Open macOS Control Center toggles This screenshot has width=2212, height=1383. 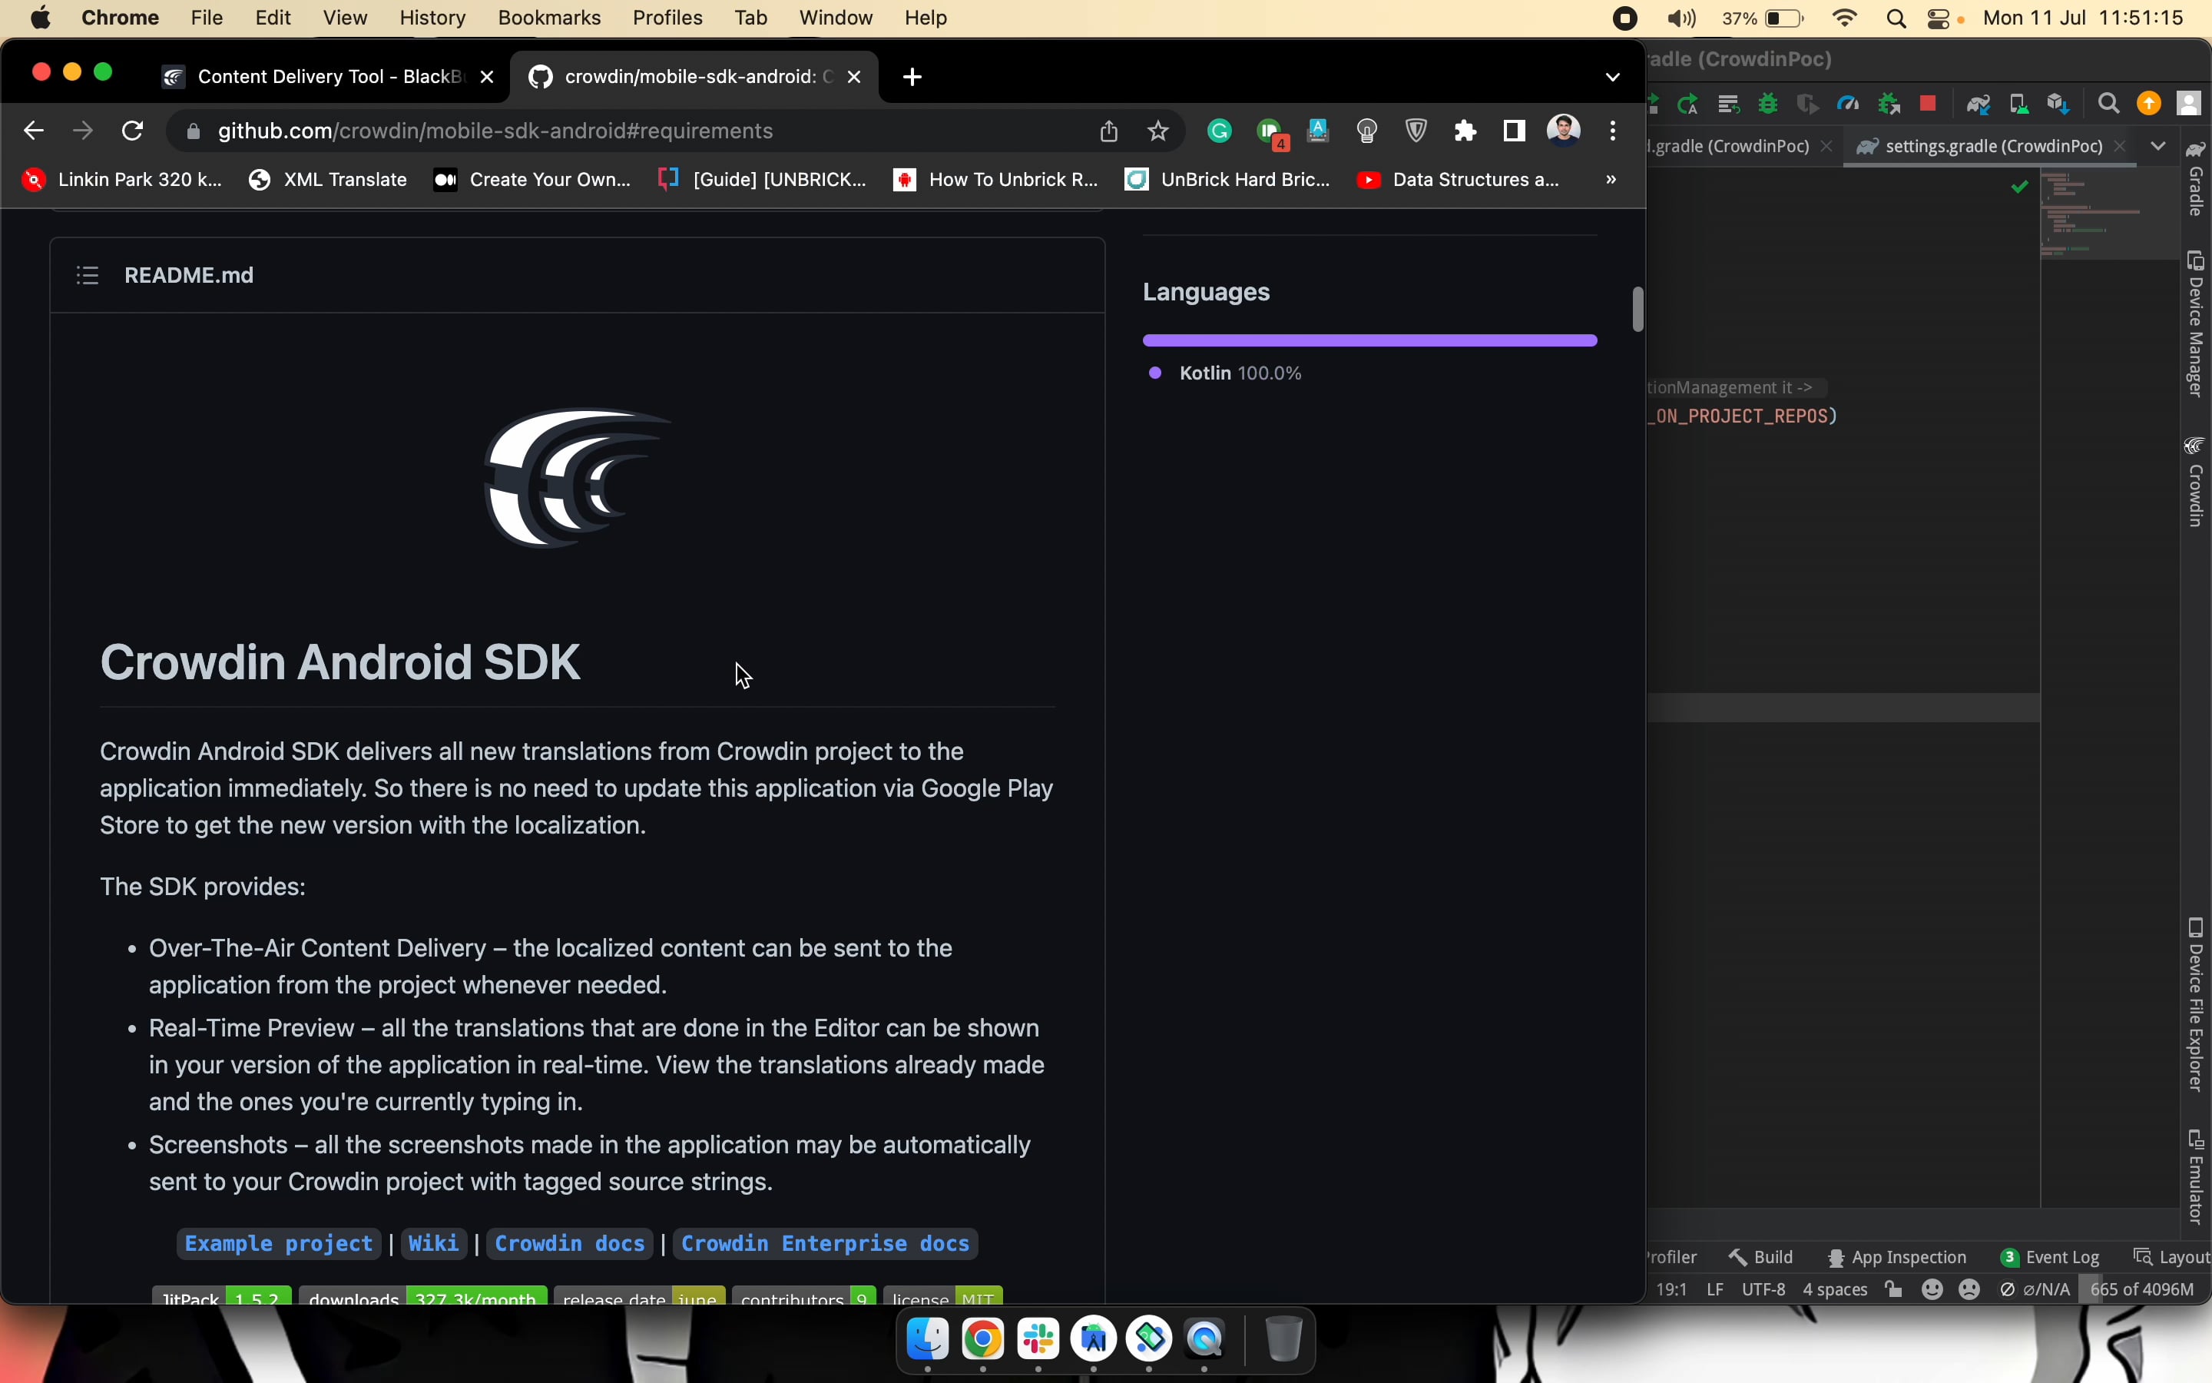1939,18
